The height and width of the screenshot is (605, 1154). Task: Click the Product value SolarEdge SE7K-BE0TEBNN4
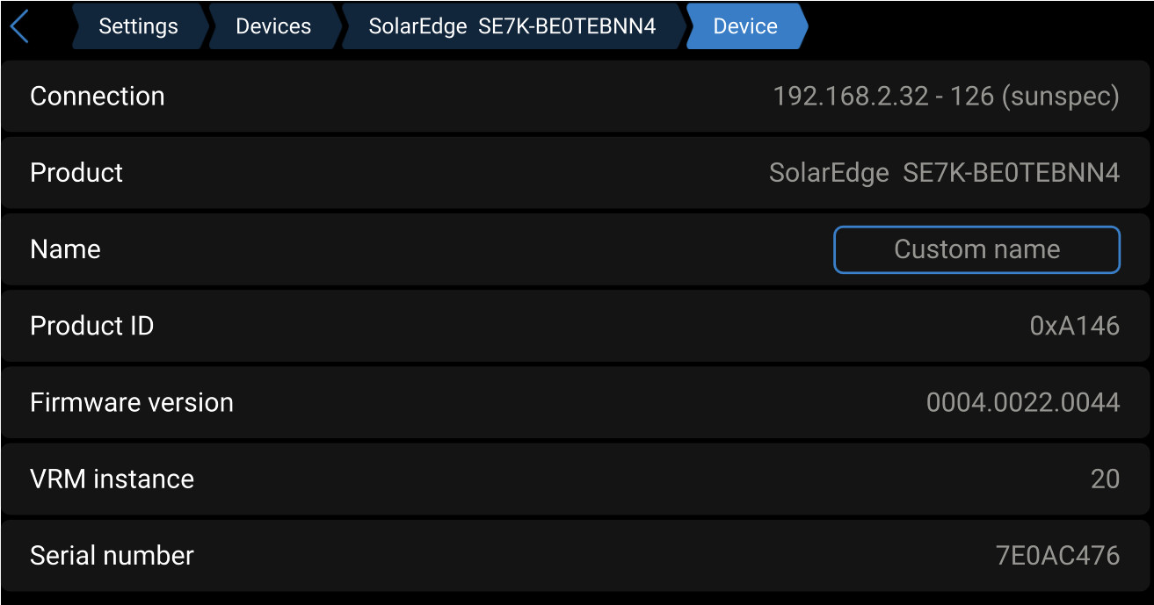coord(944,173)
